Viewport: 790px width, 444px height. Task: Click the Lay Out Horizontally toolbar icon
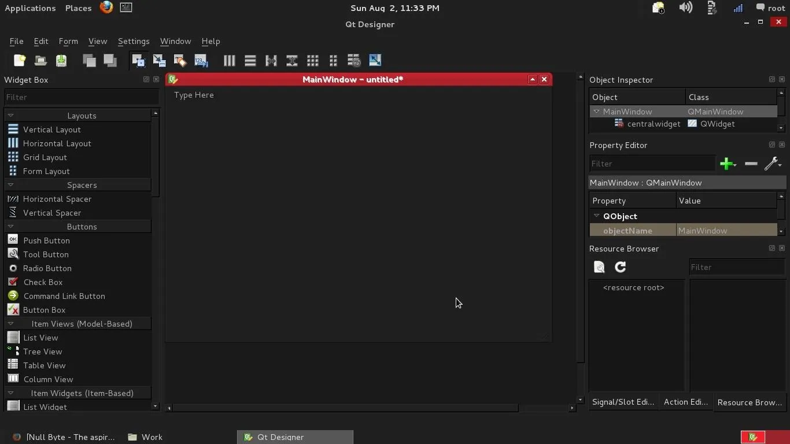click(x=229, y=60)
